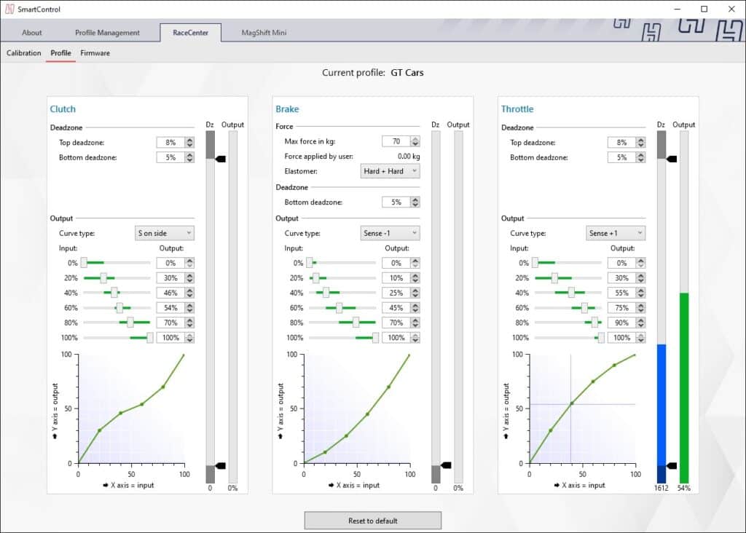Switch to the Profile Management tab
The width and height of the screenshot is (746, 533).
coord(107,33)
